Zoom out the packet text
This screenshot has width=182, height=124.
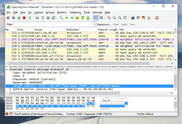tap(114, 18)
